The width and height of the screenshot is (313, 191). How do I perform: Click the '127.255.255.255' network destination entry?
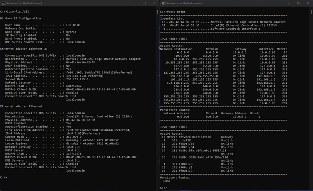(176, 73)
